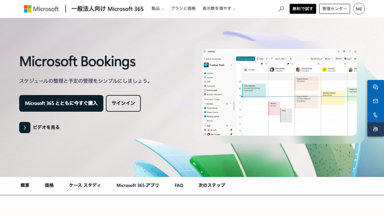The height and width of the screenshot is (216, 384).
Task: Click the サインイン button
Action: 123,103
